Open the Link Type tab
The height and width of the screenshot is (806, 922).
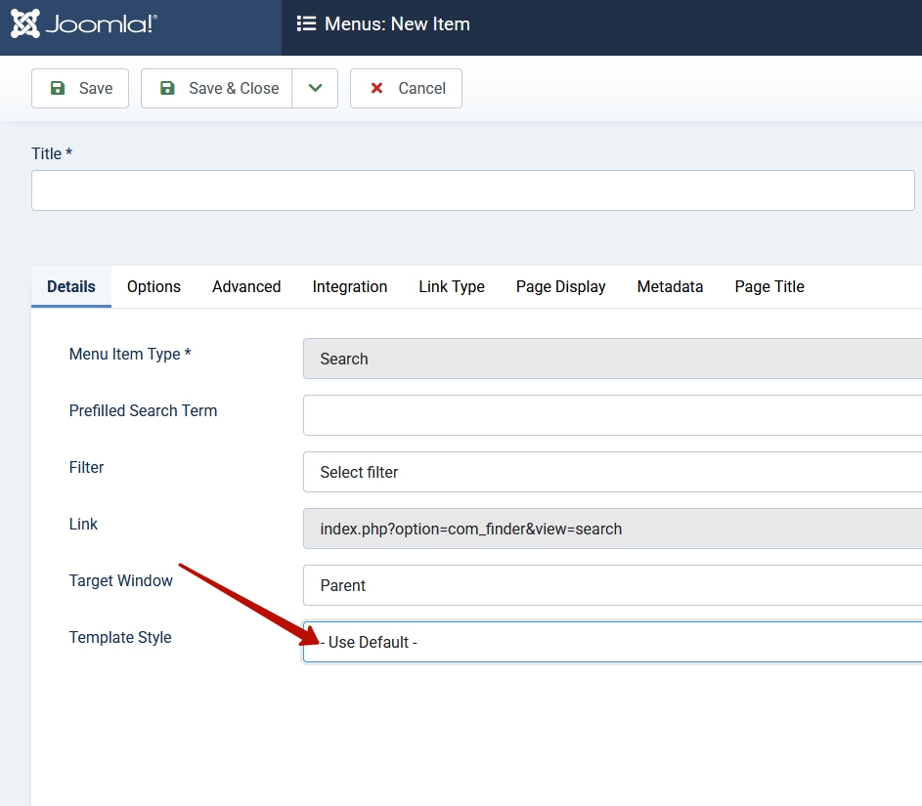[x=452, y=286]
